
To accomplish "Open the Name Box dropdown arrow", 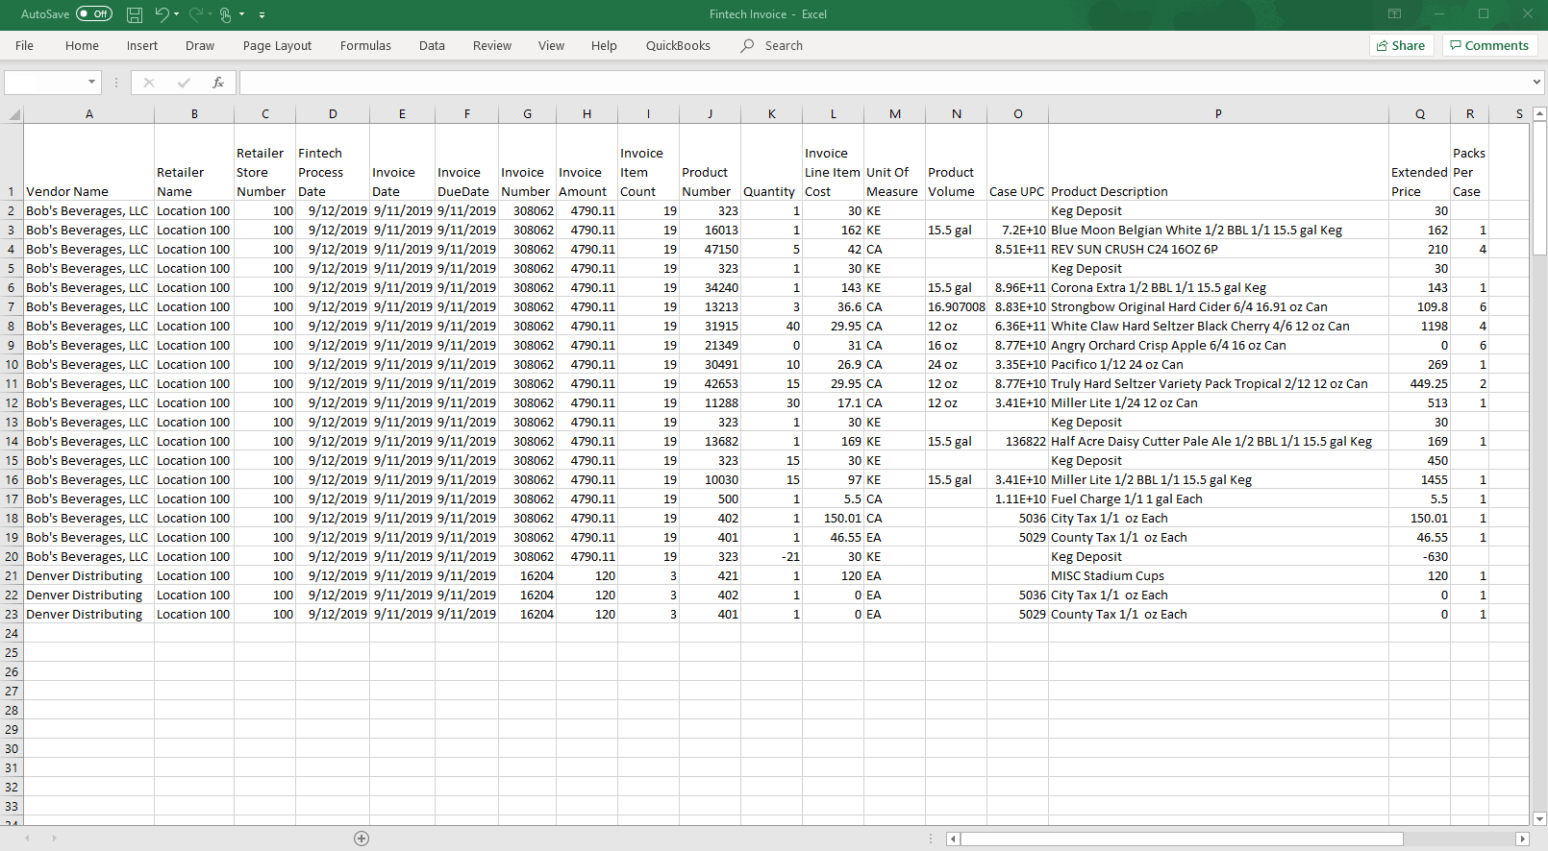I will pos(92,83).
